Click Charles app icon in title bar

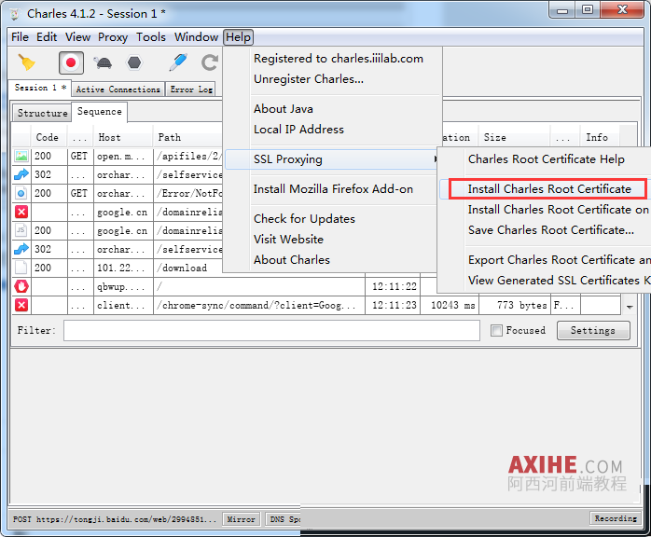15,14
